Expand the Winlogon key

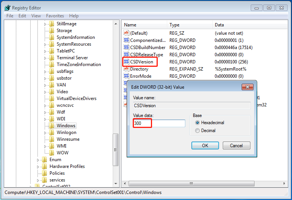coord(45,133)
